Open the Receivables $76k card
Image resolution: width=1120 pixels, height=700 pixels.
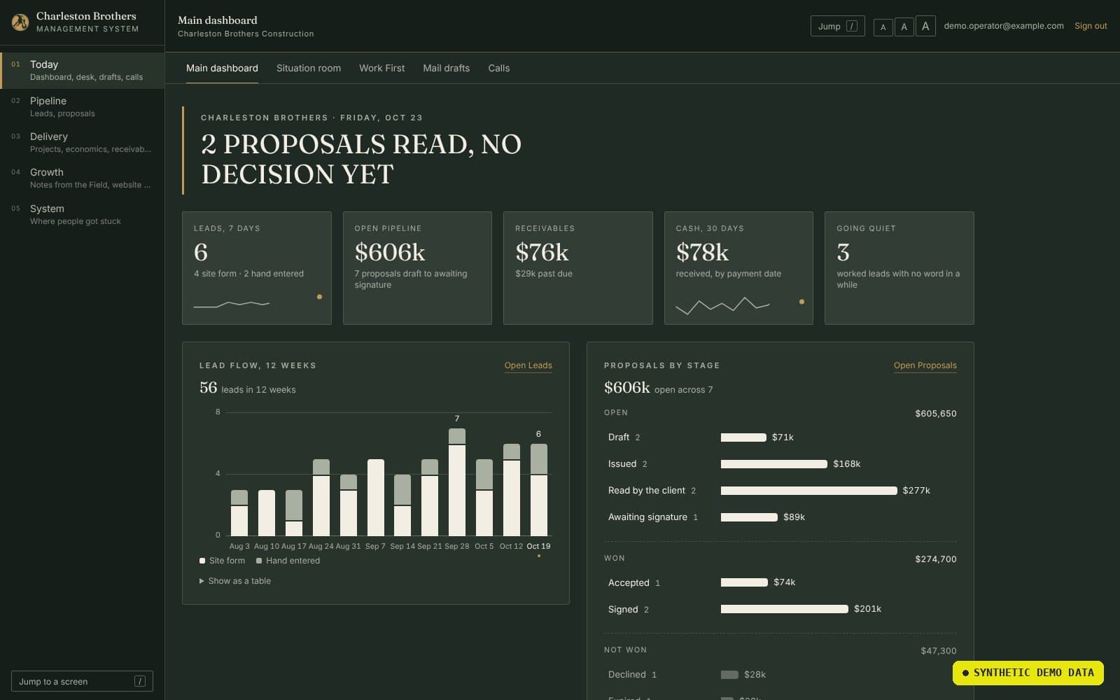point(578,268)
